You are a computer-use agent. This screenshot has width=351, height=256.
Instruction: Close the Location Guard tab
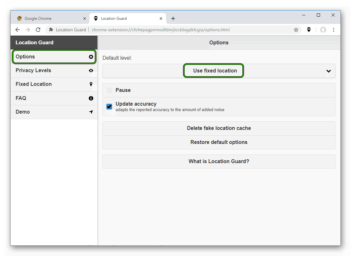point(161,19)
